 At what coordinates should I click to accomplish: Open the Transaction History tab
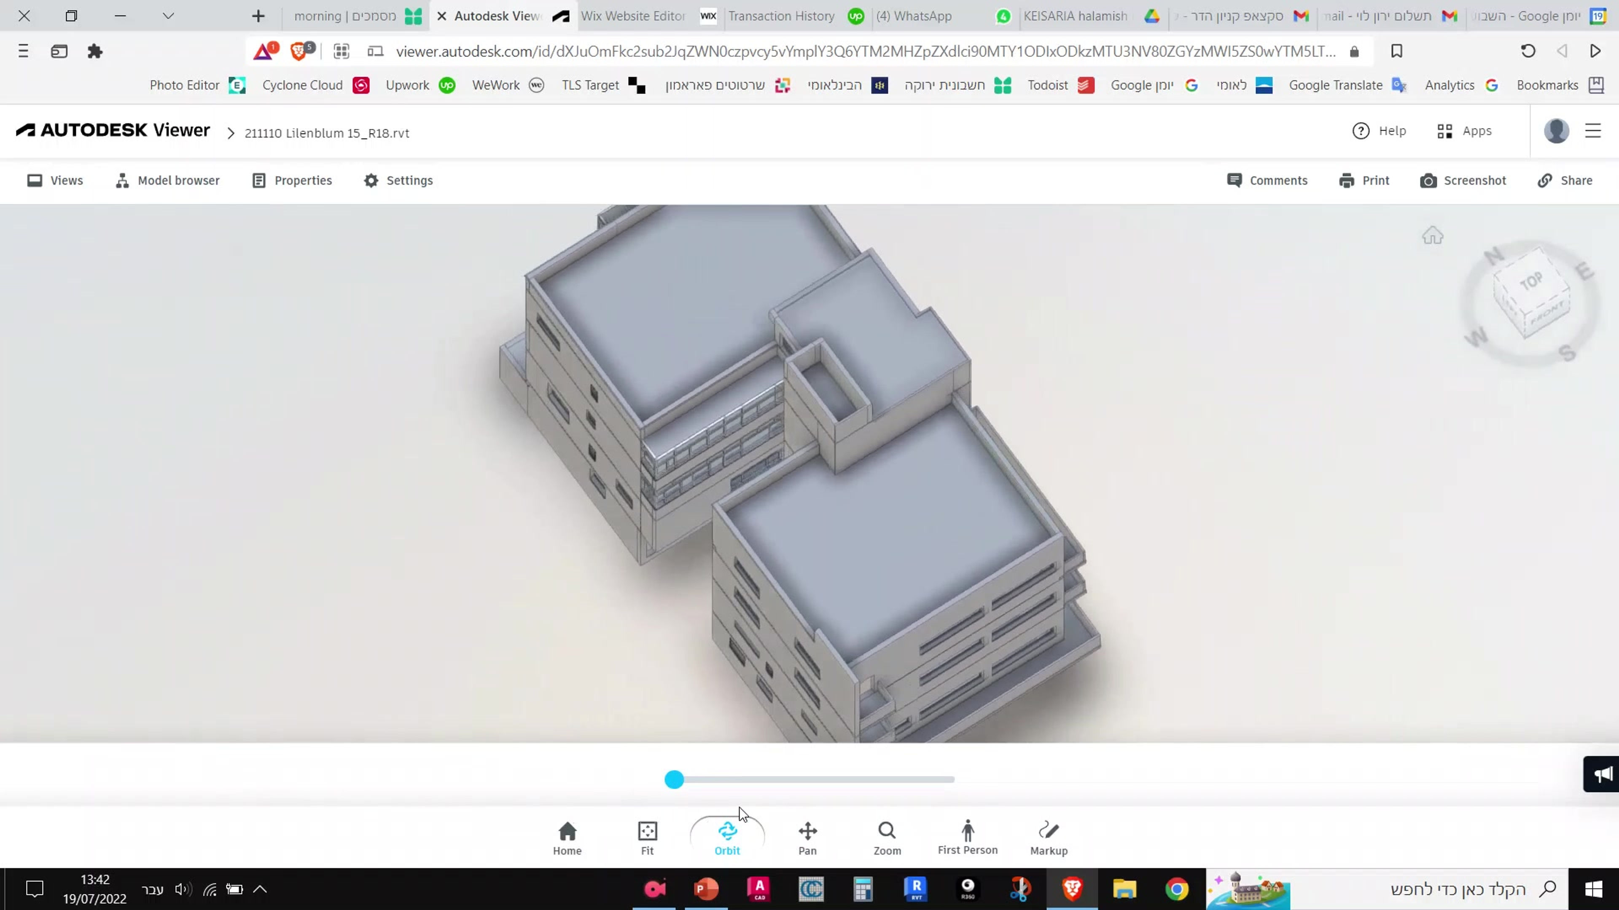tap(781, 16)
